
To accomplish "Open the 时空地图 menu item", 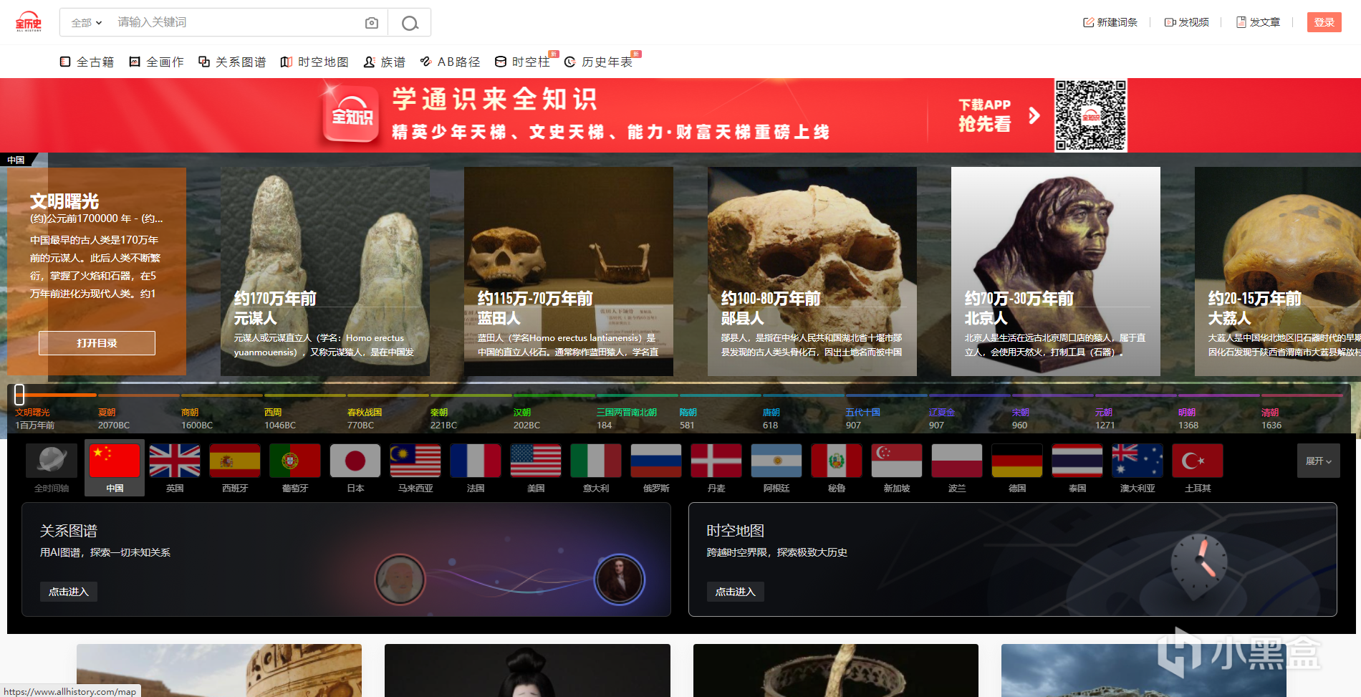I will [314, 62].
